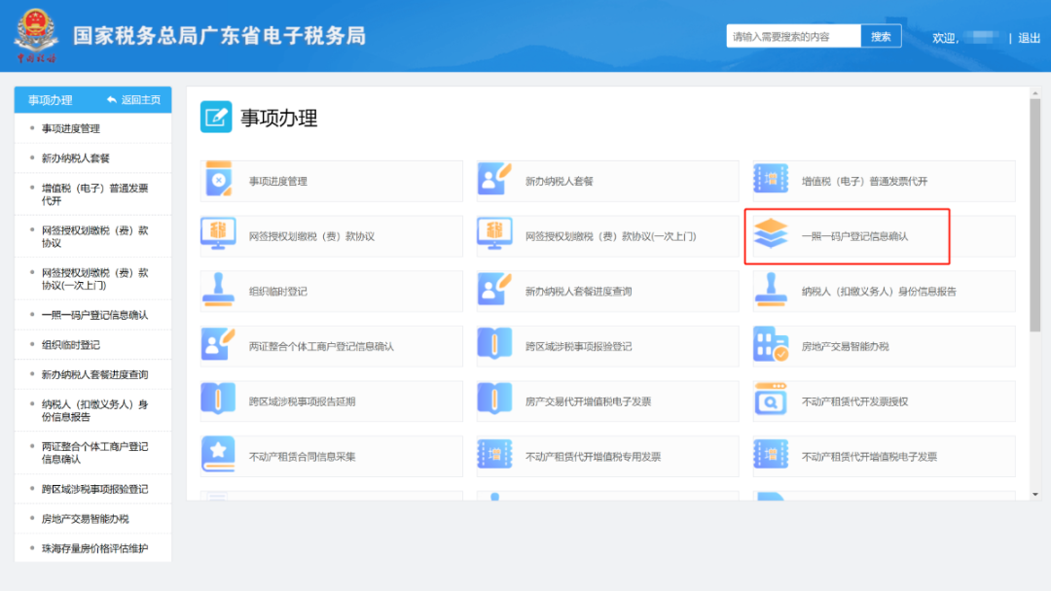Image resolution: width=1051 pixels, height=591 pixels.
Task: Select the 房产交易代开增值税电子发票 tile icon
Action: [x=494, y=400]
